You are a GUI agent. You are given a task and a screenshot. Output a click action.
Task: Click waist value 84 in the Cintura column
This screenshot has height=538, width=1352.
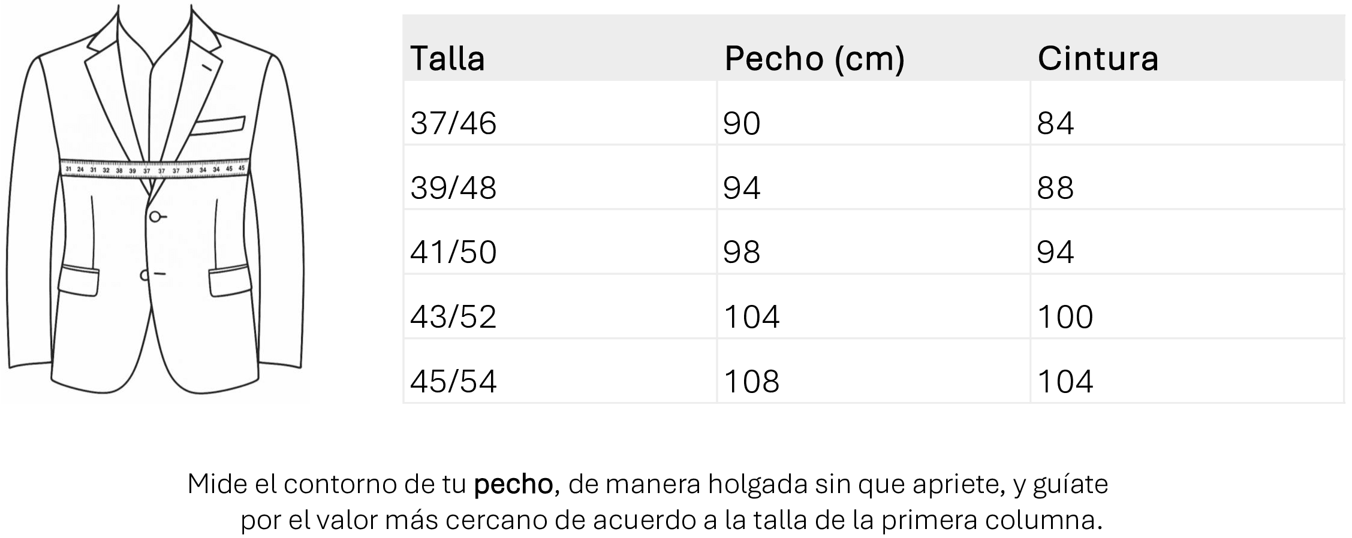click(1055, 123)
